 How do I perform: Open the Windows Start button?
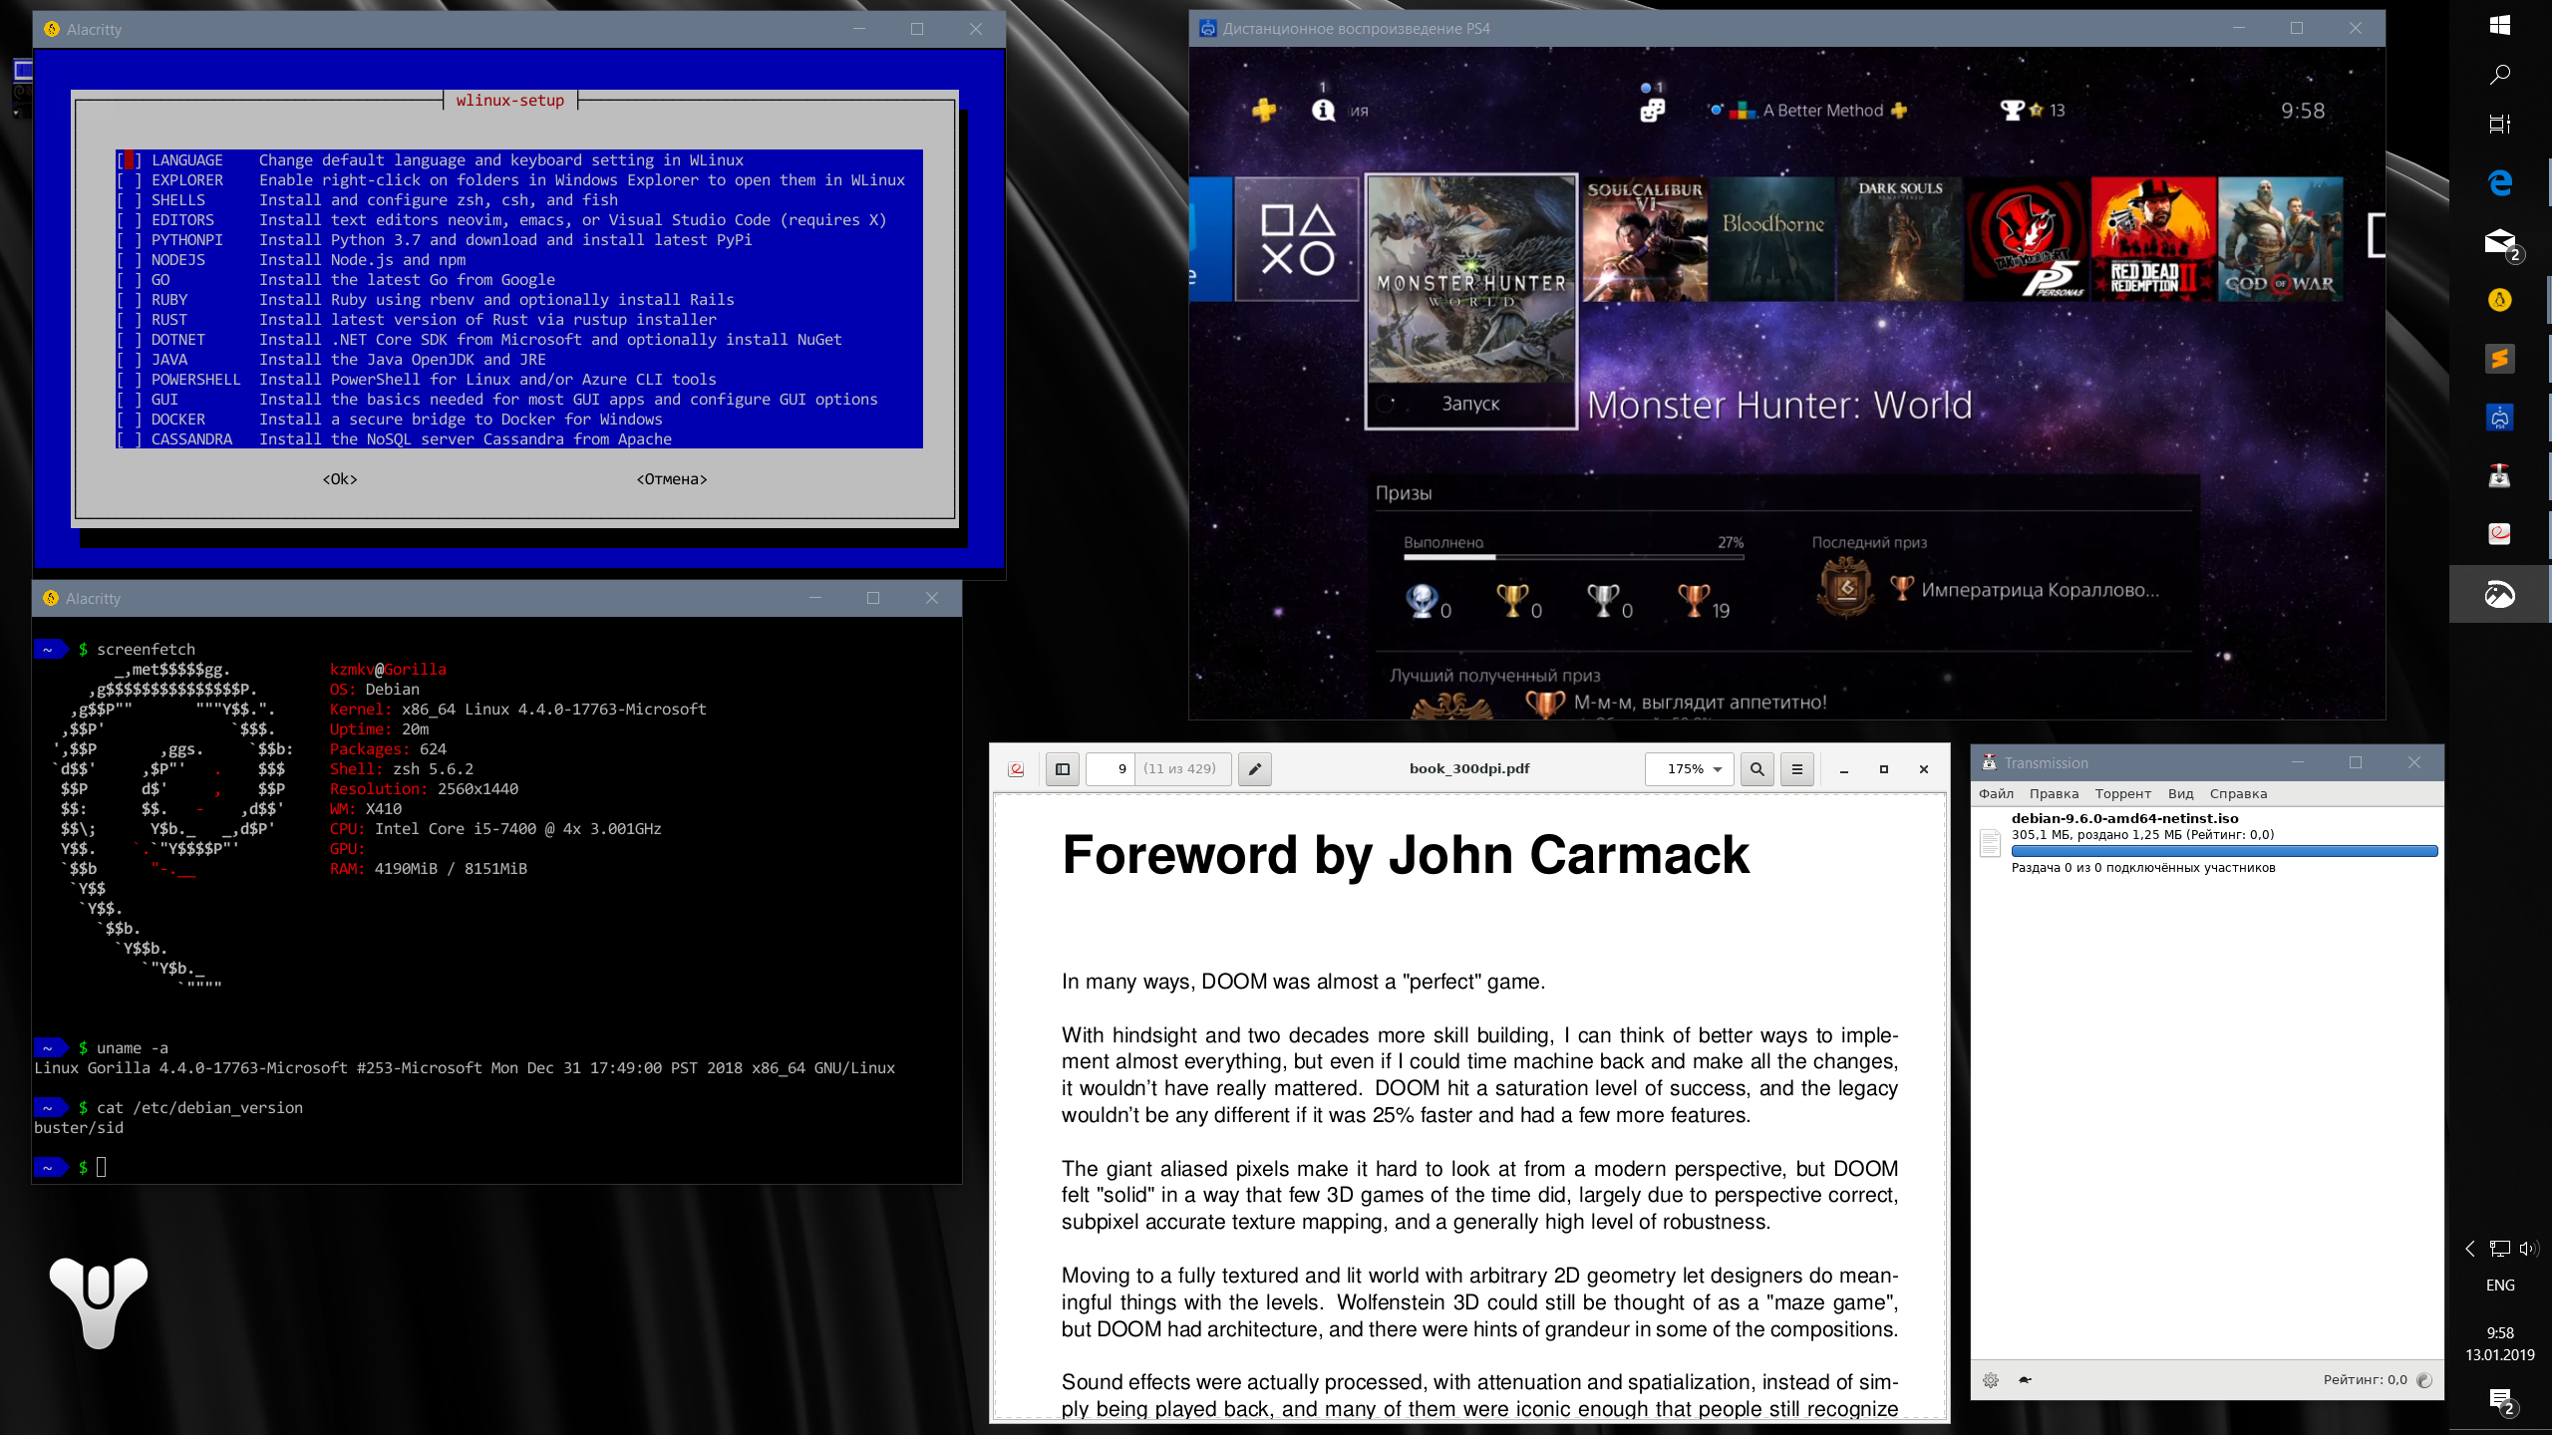[x=2499, y=25]
